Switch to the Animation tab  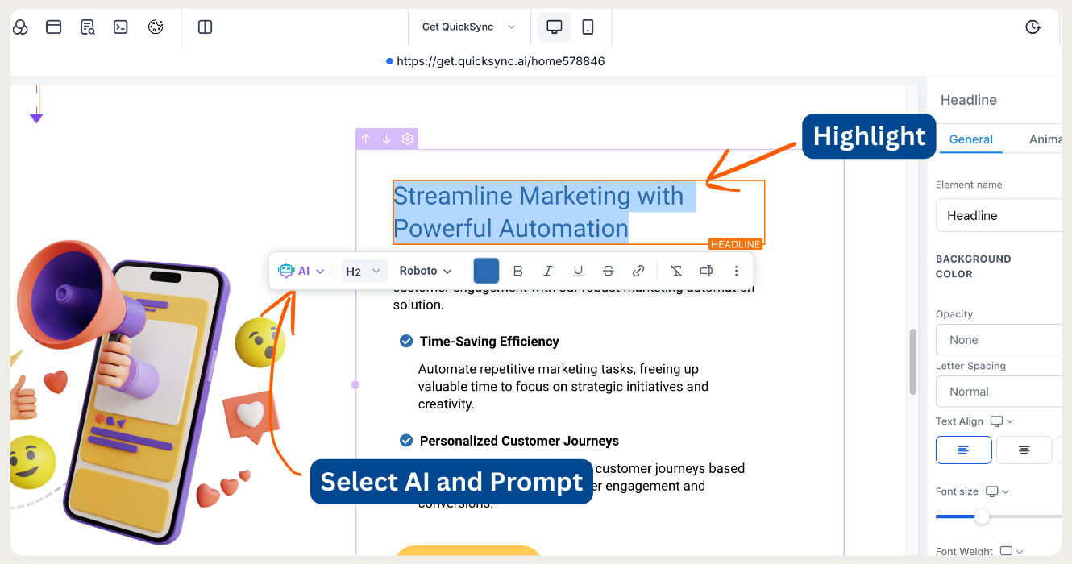[1045, 139]
